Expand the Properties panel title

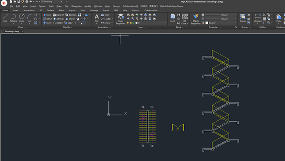(x=214, y=27)
